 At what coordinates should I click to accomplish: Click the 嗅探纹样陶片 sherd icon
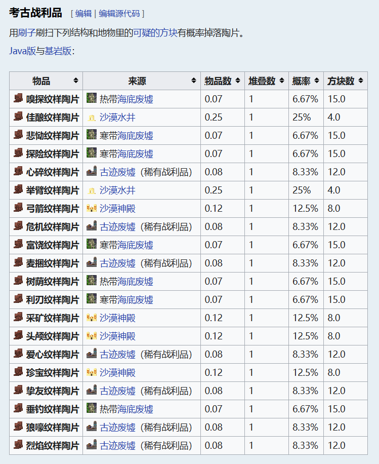pos(18,98)
